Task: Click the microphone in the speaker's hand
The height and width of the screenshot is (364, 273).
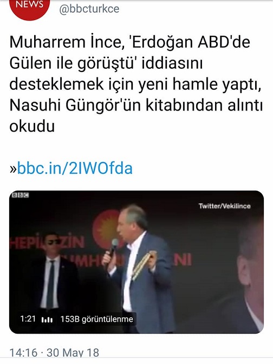Action: (x=114, y=247)
